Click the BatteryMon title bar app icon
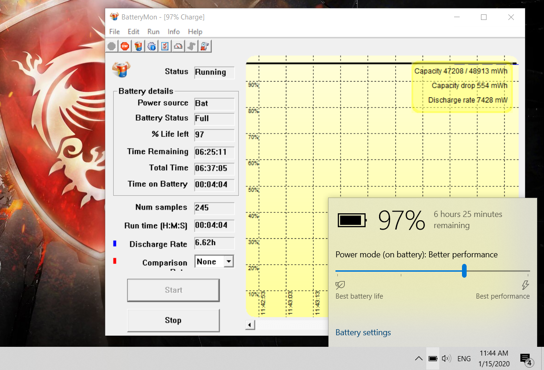This screenshot has width=544, height=370. [114, 17]
